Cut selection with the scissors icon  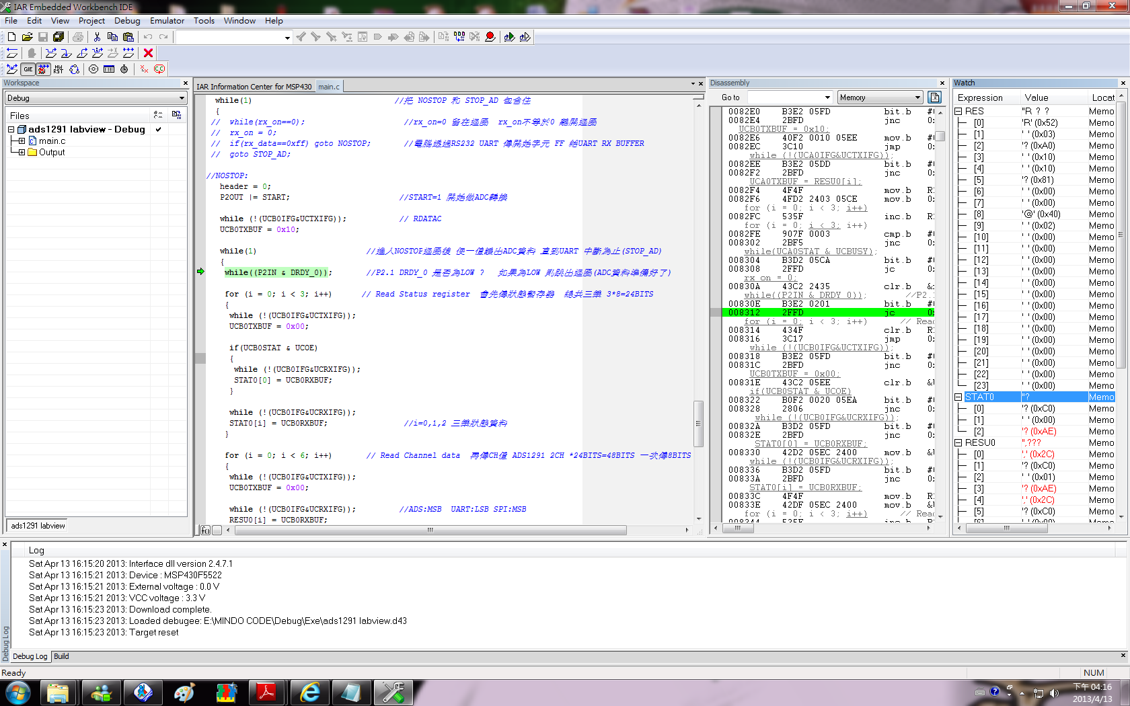(97, 37)
